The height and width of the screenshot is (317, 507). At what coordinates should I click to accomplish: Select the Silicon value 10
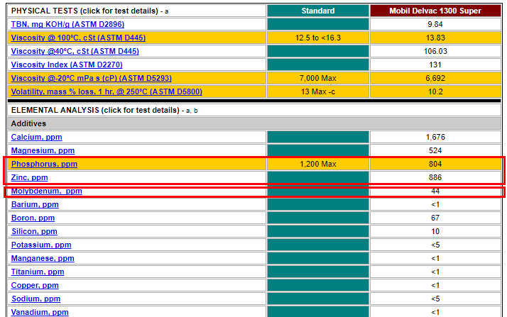coord(435,231)
